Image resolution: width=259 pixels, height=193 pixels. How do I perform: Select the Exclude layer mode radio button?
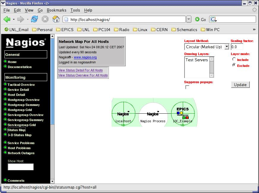click(234, 65)
